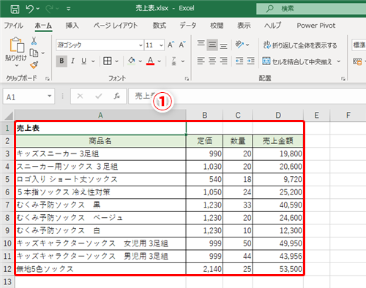The height and width of the screenshot is (288, 366).
Task: Open the Name Box dropdown arrow
Action: pos(50,96)
